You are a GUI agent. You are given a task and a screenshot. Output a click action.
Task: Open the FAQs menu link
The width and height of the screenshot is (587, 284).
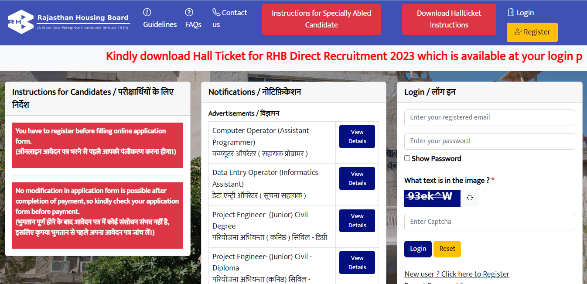(x=193, y=19)
